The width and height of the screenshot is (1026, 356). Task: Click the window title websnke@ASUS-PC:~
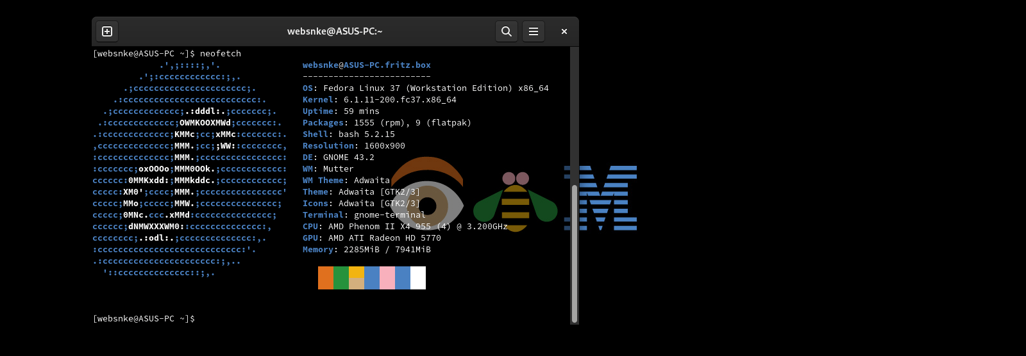pyautogui.click(x=335, y=31)
